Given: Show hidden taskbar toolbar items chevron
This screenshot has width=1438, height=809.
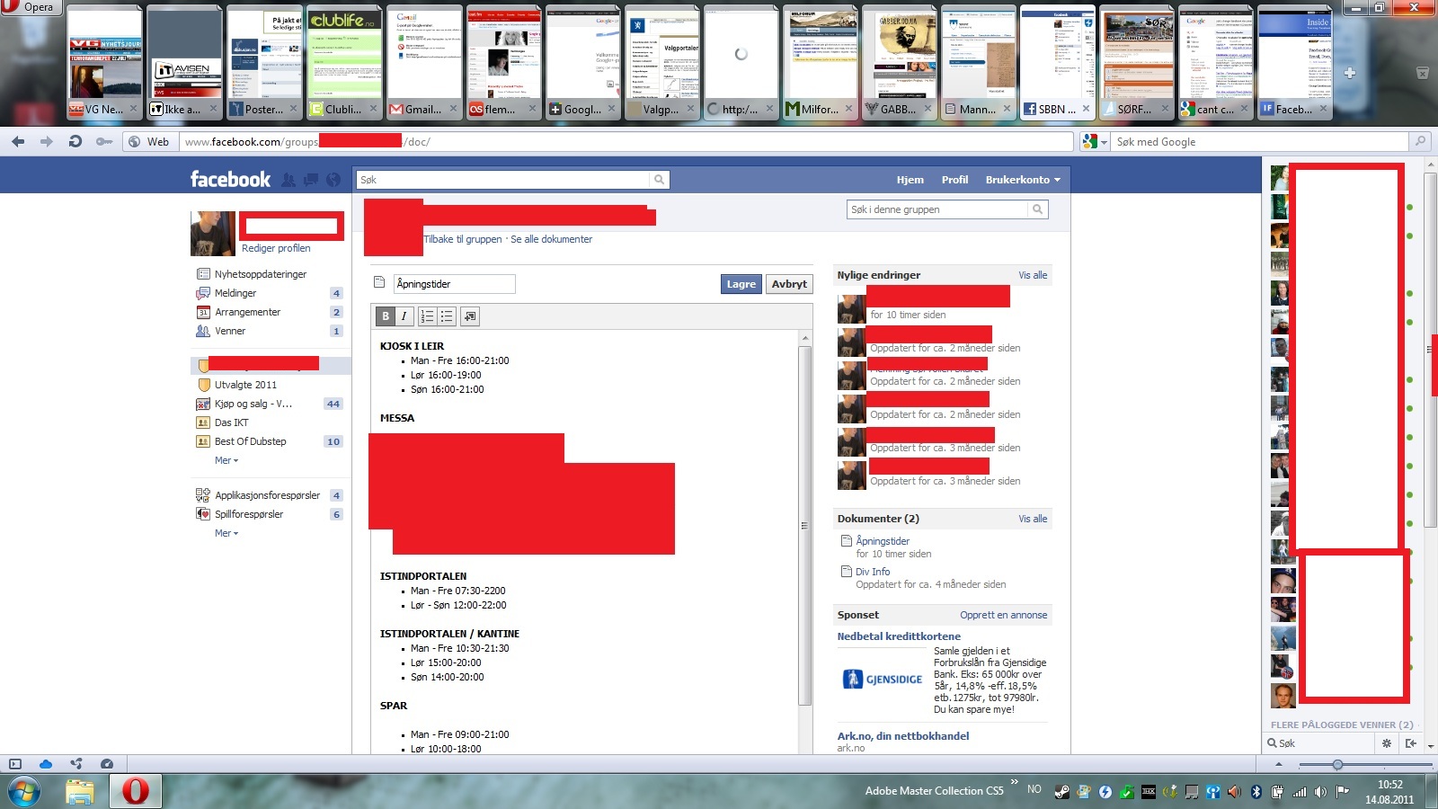Looking at the screenshot, I should 1015,782.
